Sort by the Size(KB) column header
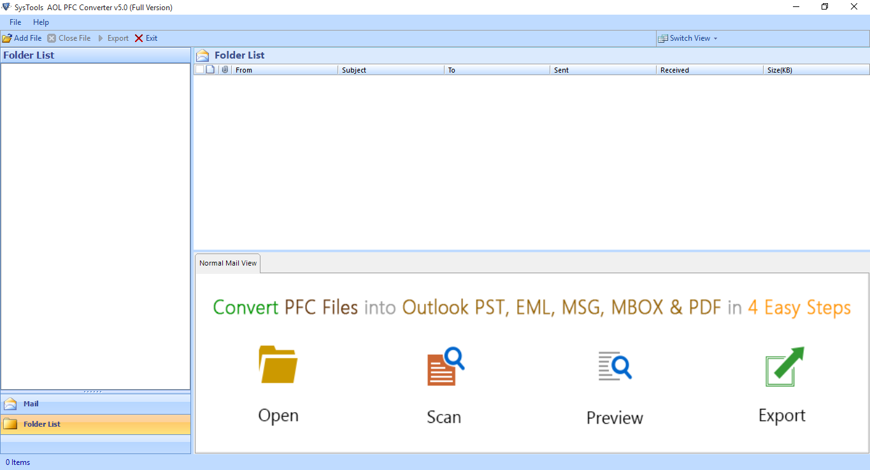Viewport: 870px width, 470px height. [816, 70]
